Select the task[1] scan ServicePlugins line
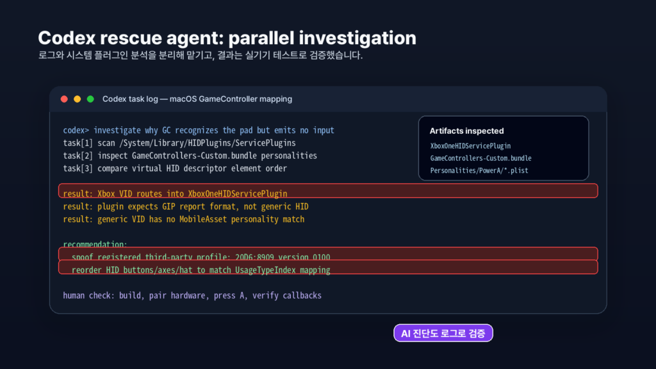656x369 pixels. [x=179, y=143]
